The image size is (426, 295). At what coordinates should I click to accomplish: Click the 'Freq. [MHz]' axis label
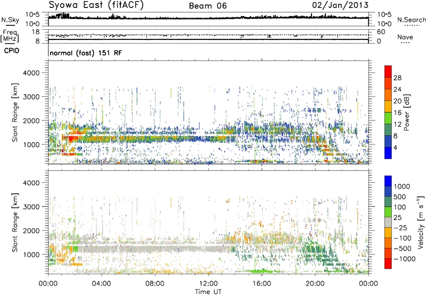pos(10,36)
